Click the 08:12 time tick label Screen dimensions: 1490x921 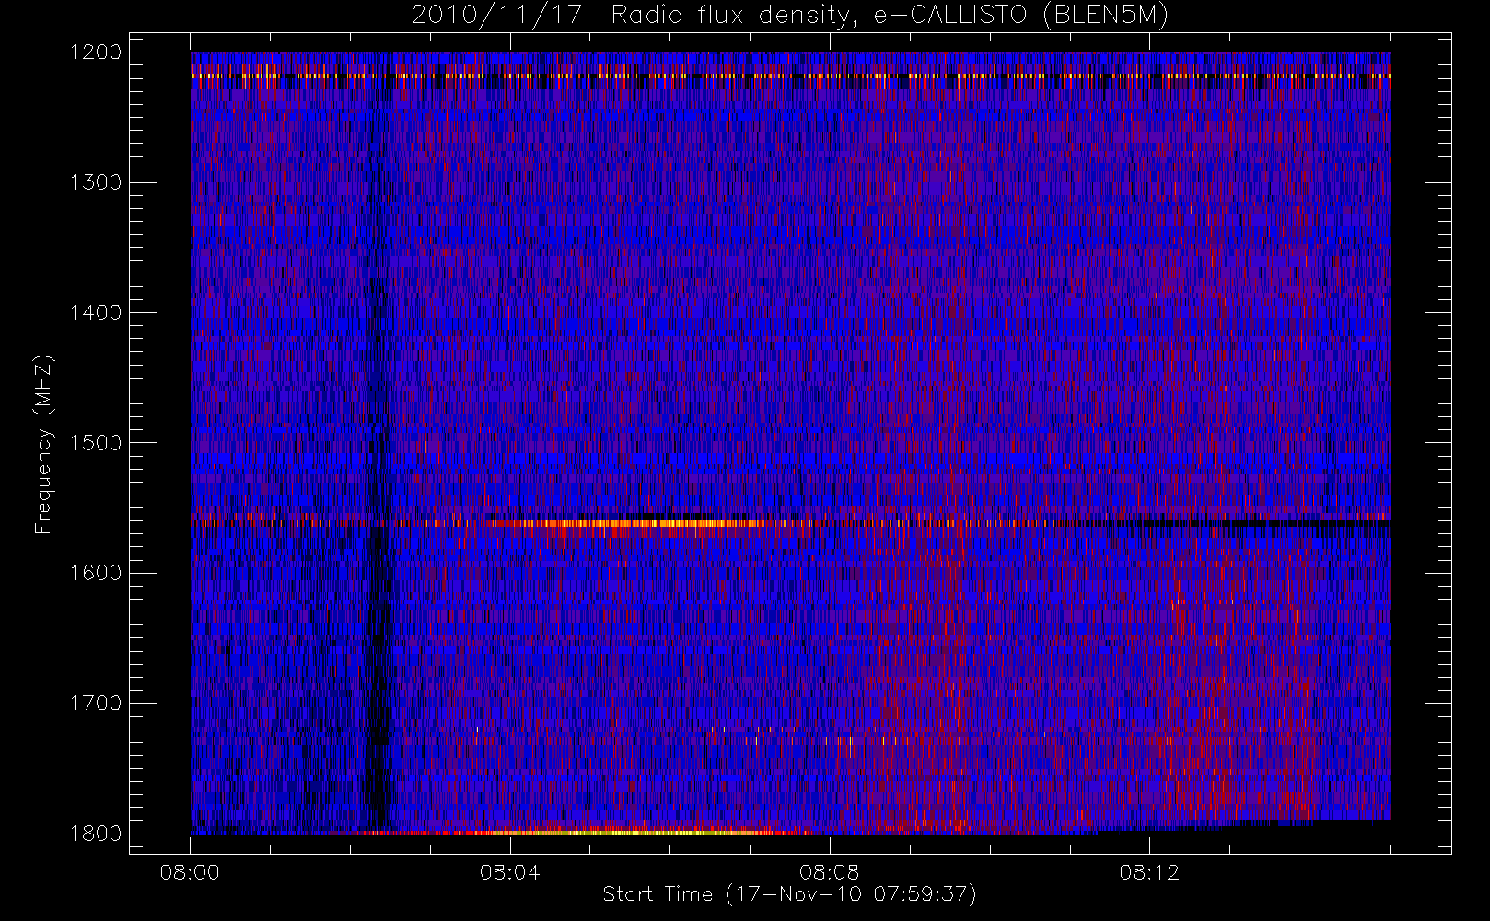(1149, 872)
